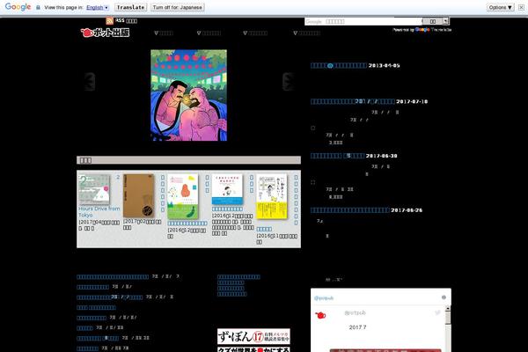Open the RSS text link next to the feed icon
Viewport: 528px width, 352px height.
pyautogui.click(x=126, y=21)
